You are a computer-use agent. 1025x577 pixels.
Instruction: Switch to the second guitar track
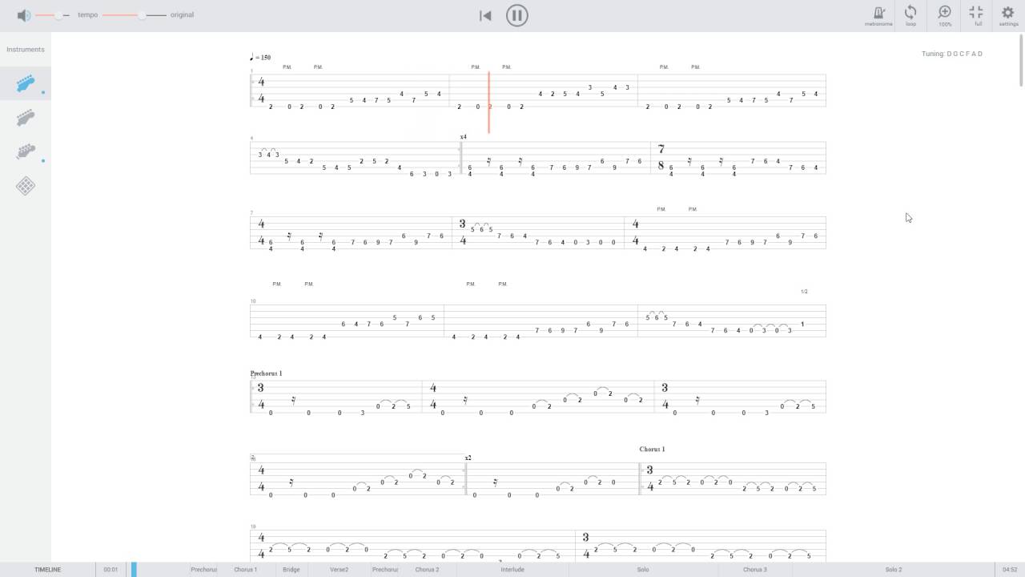pos(26,118)
